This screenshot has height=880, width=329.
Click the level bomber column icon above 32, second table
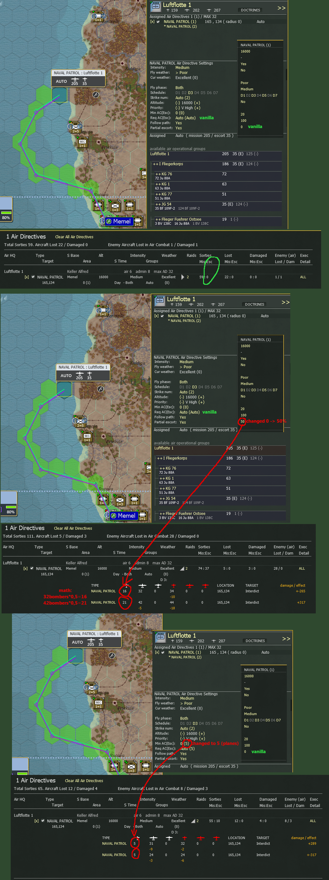coord(142,585)
